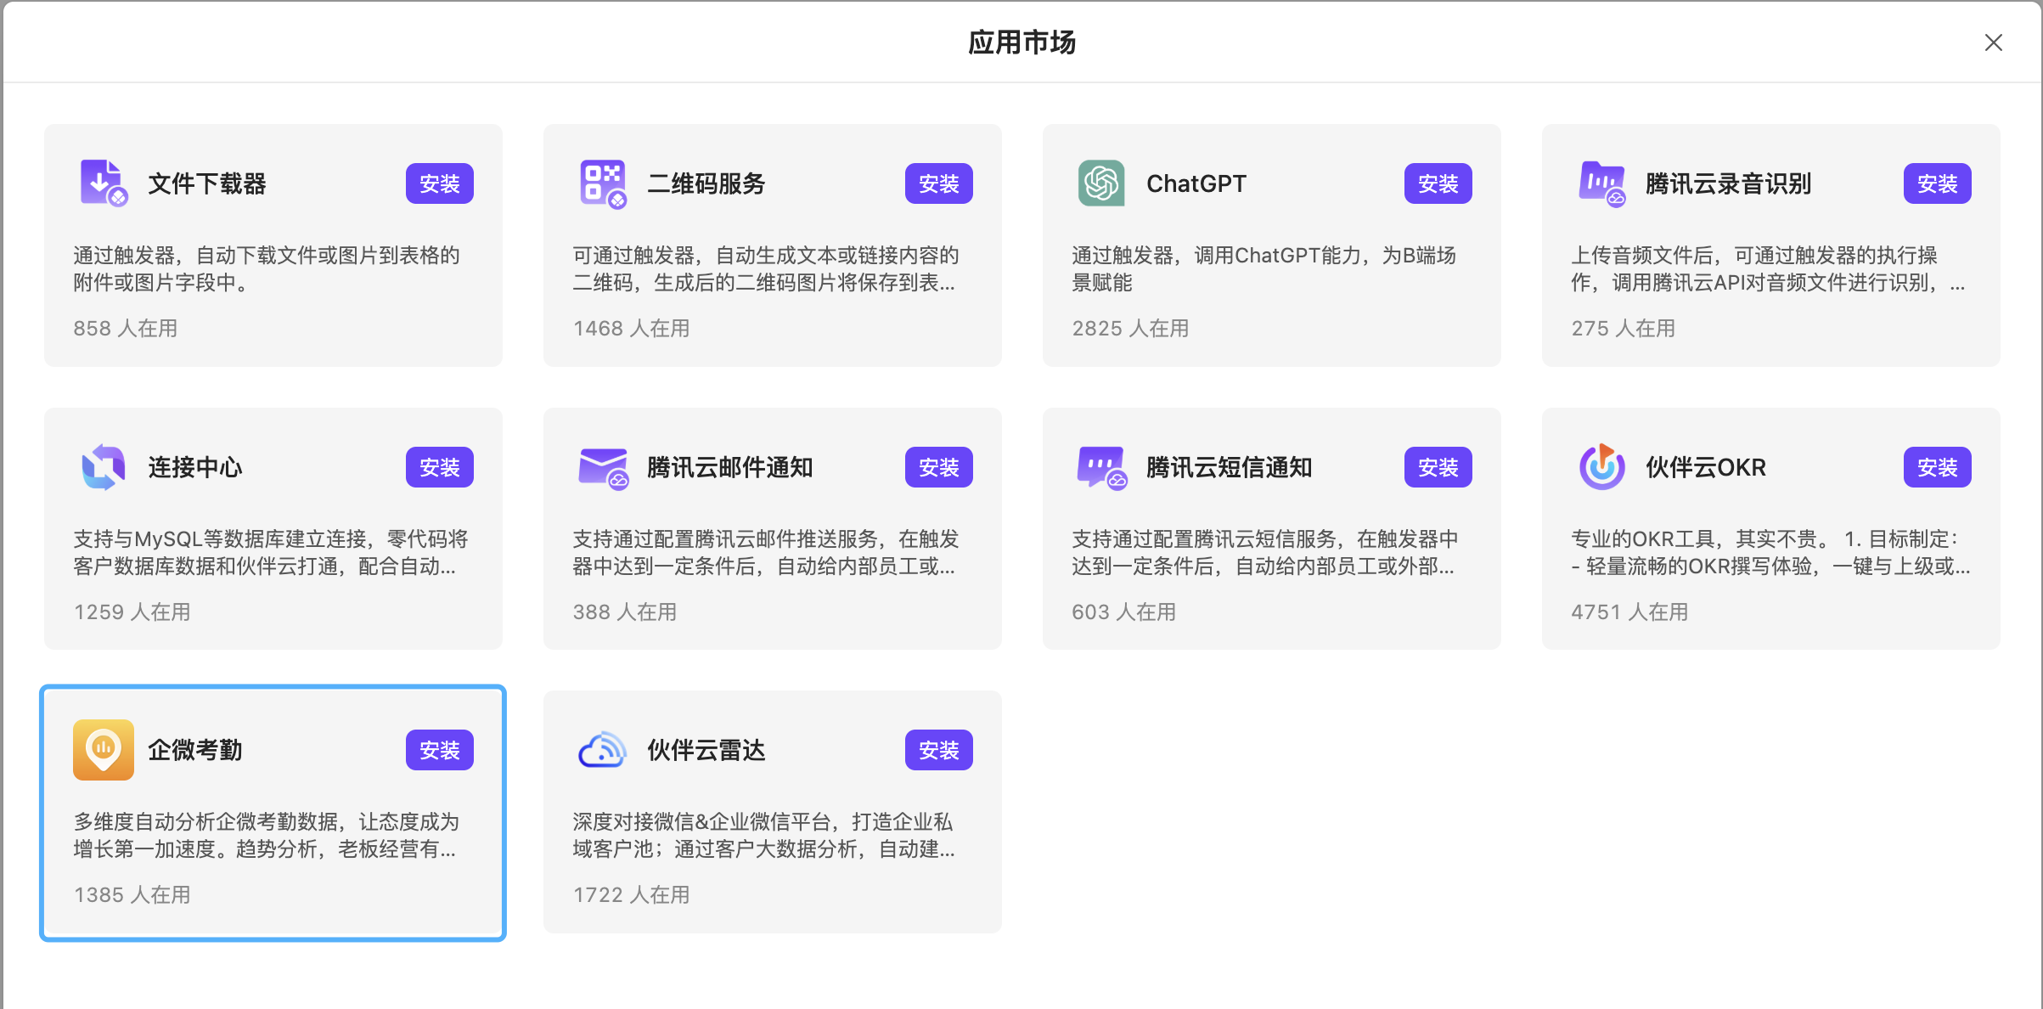This screenshot has width=2043, height=1009.
Task: Open the 文件下载器 title
Action: pos(207,183)
